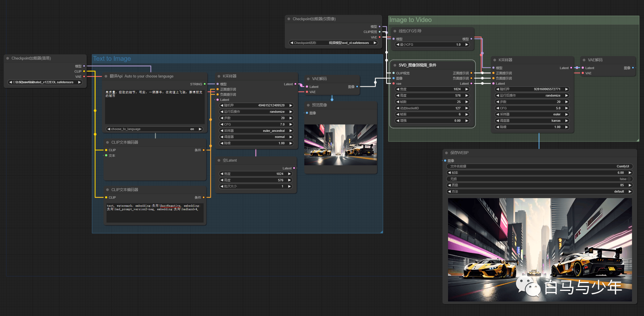Open 运行后操作 randomize below seed 494615212409520
The image size is (644, 316).
256,112
